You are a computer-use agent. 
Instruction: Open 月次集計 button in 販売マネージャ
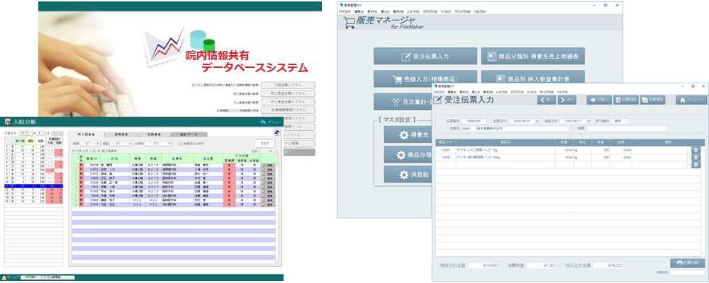point(403,102)
